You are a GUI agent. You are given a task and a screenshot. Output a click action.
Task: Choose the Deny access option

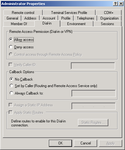(11, 47)
